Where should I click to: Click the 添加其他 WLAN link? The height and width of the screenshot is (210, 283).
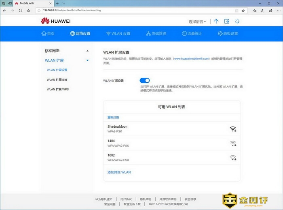119,172
